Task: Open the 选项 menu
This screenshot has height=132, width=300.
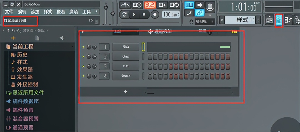Action: coord(73,12)
